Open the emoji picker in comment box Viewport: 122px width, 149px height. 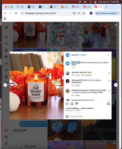[67, 116]
